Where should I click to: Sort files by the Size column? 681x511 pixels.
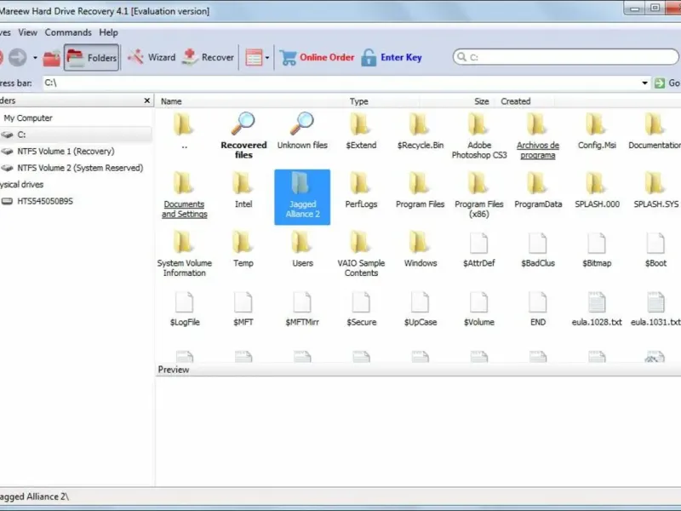point(481,101)
